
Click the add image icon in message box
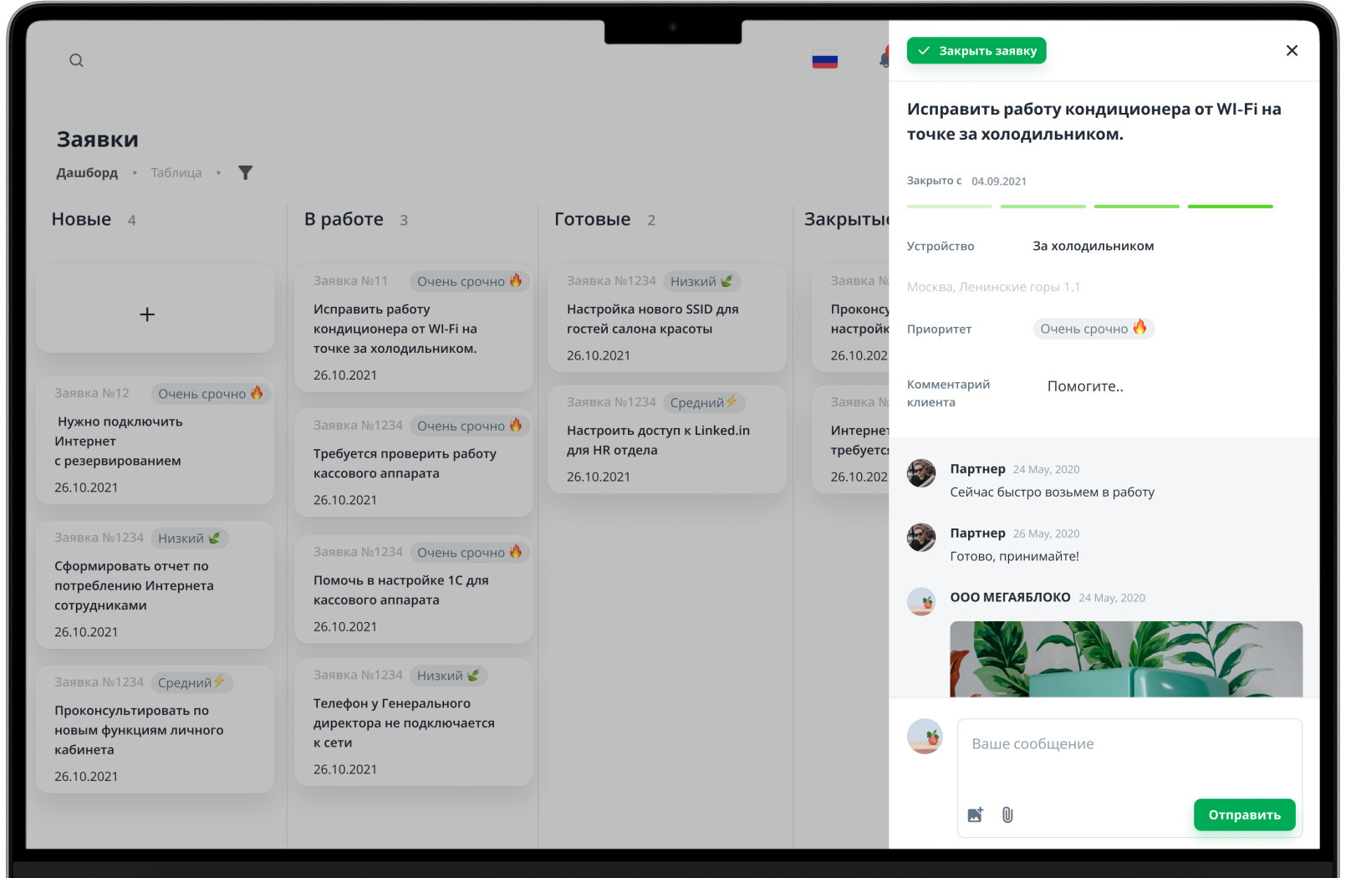(976, 814)
